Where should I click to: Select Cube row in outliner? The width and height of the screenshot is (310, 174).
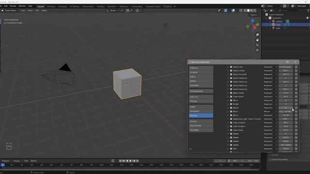(x=286, y=25)
